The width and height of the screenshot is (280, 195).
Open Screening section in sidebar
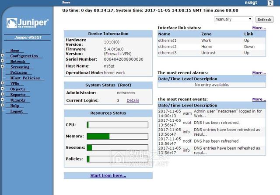pyautogui.click(x=20, y=67)
